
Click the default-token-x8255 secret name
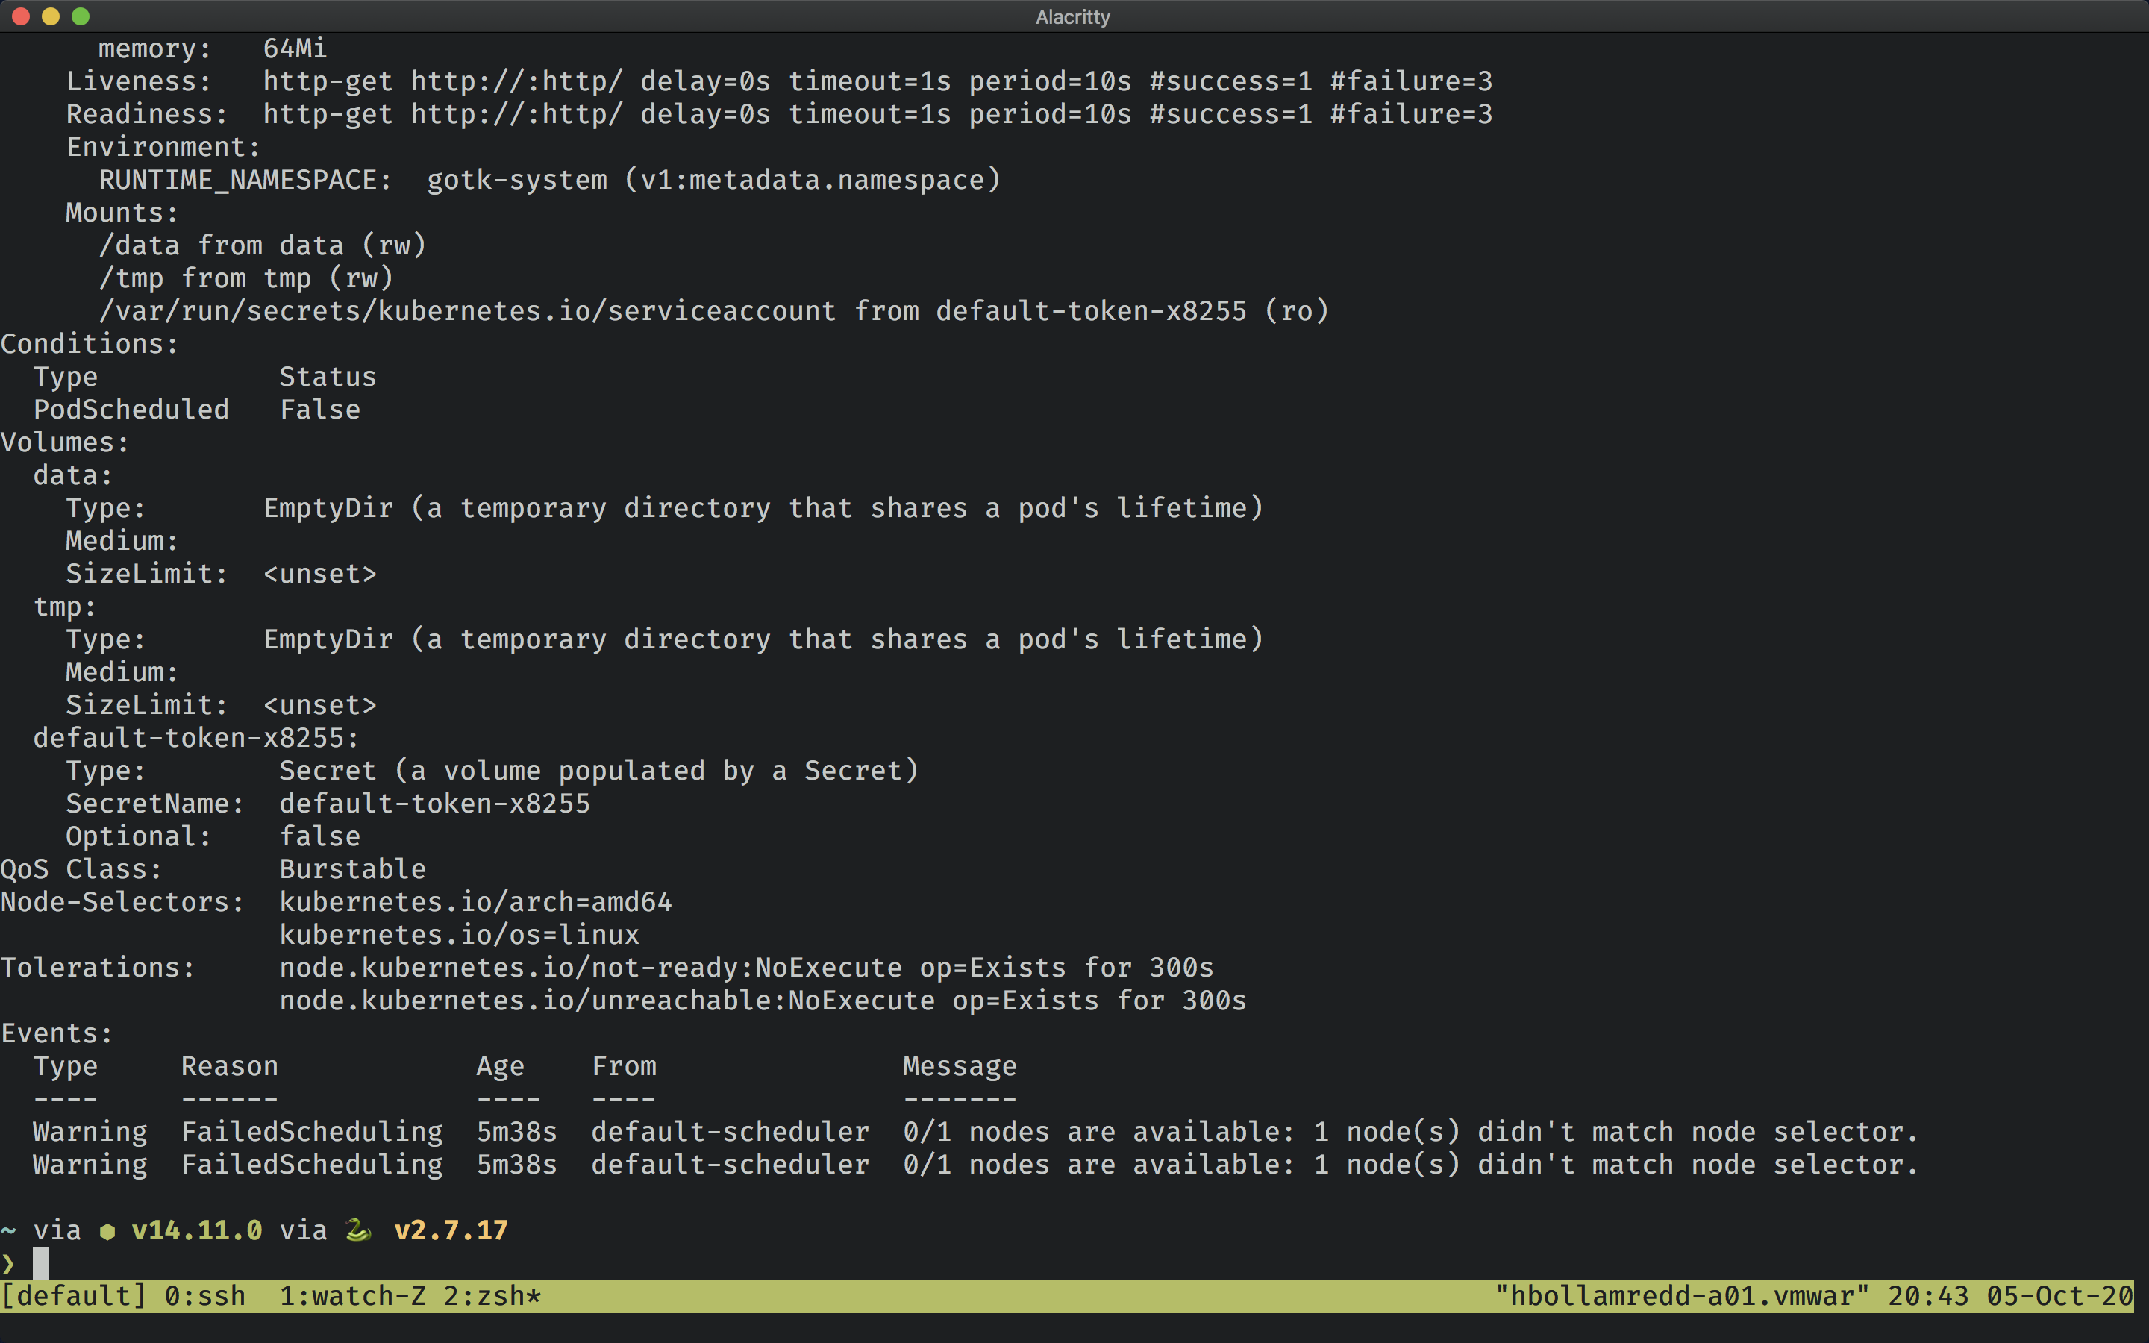point(434,803)
